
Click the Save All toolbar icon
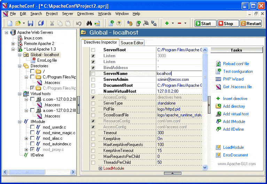pyautogui.click(x=41, y=23)
